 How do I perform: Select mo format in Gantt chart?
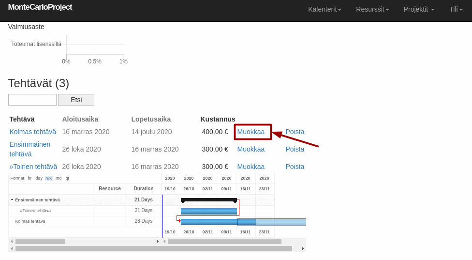59,178
